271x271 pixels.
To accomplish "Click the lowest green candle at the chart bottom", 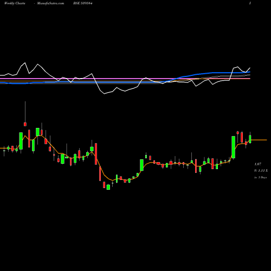I will 108,187.
